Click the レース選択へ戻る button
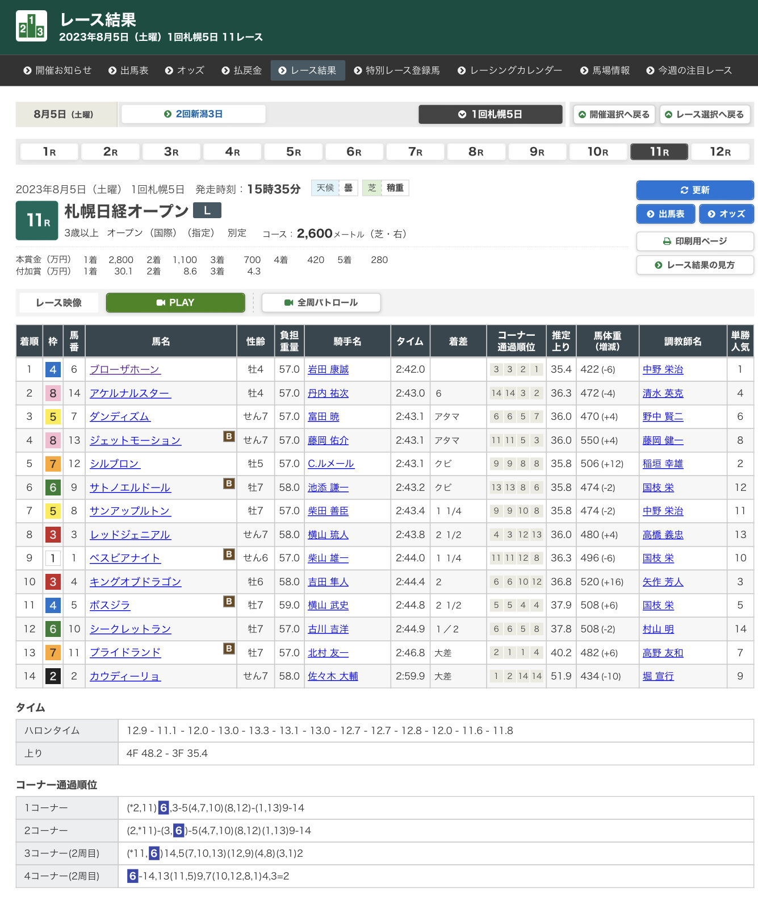Image resolution: width=758 pixels, height=900 pixels. [704, 115]
